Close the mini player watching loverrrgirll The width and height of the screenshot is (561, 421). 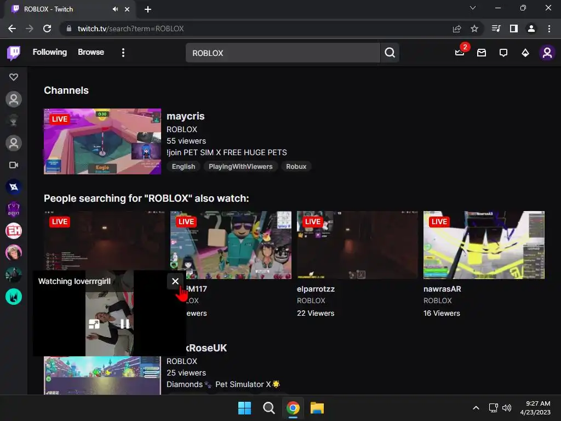(175, 281)
